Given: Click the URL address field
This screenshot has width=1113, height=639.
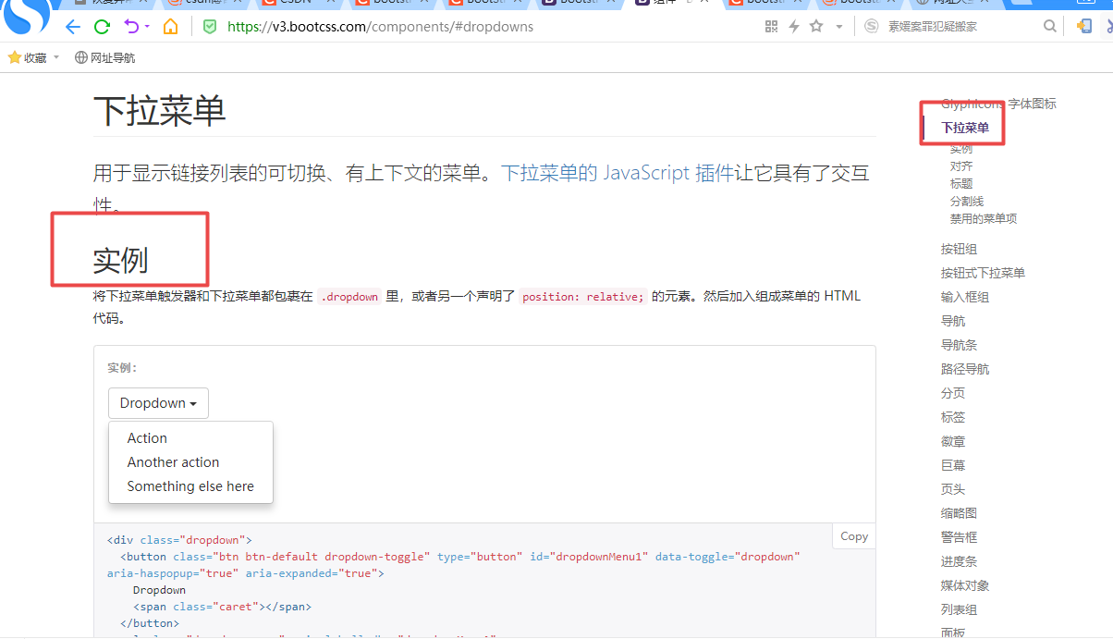Looking at the screenshot, I should click(380, 27).
